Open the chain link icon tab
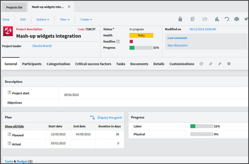 [220, 64]
